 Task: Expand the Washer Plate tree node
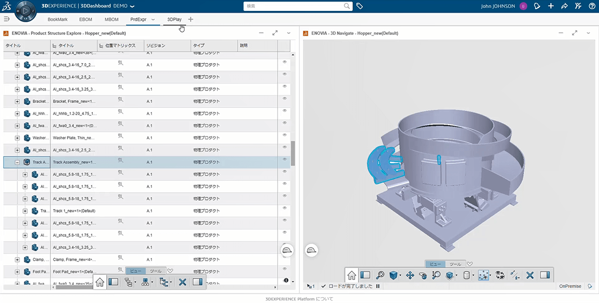pyautogui.click(x=17, y=138)
